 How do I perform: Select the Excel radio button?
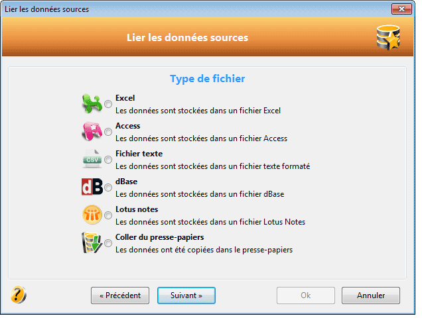[108, 104]
